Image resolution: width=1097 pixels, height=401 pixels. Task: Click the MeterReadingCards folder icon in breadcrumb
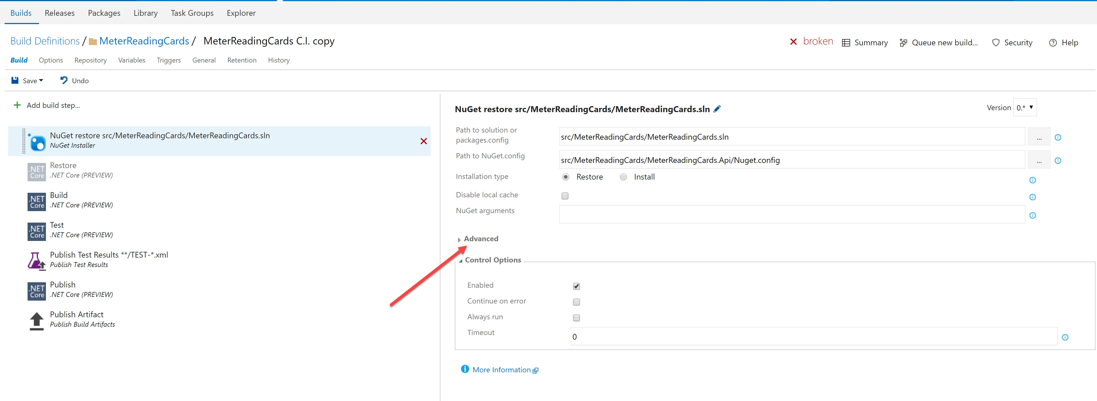point(93,41)
